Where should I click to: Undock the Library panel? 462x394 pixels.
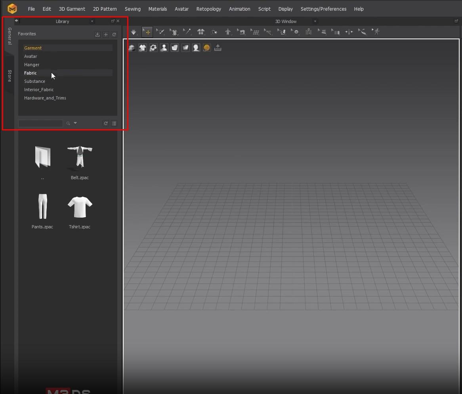point(113,21)
